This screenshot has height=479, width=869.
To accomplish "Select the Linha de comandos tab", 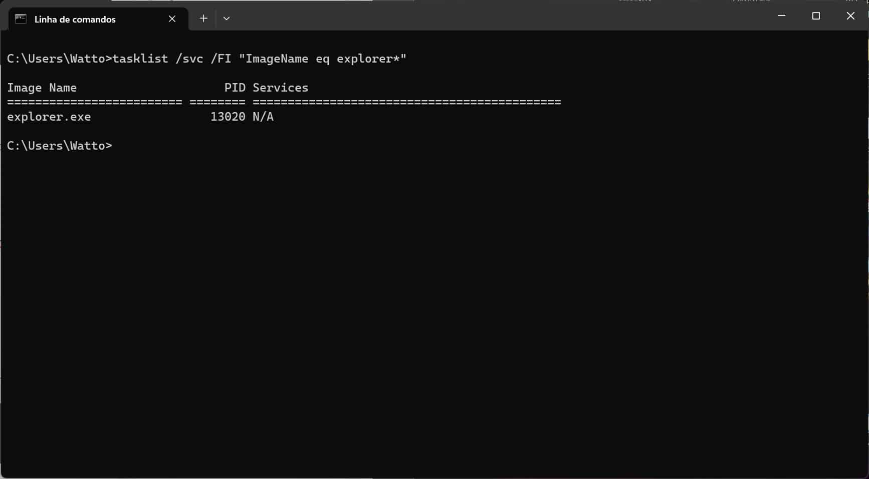I will [75, 20].
